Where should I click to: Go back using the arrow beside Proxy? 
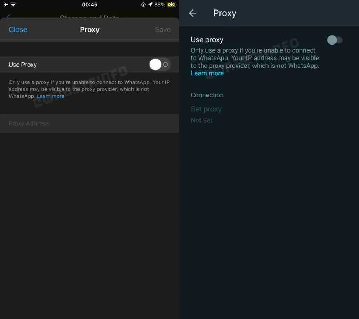(192, 13)
